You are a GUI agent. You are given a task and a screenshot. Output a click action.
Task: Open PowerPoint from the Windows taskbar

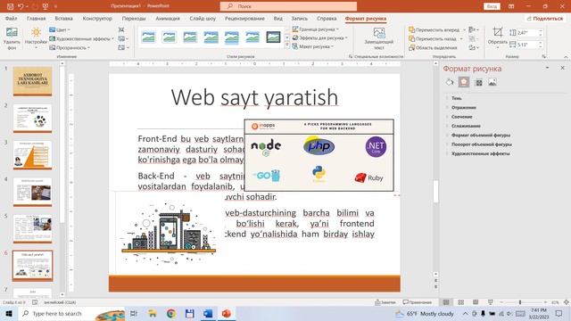tap(226, 313)
